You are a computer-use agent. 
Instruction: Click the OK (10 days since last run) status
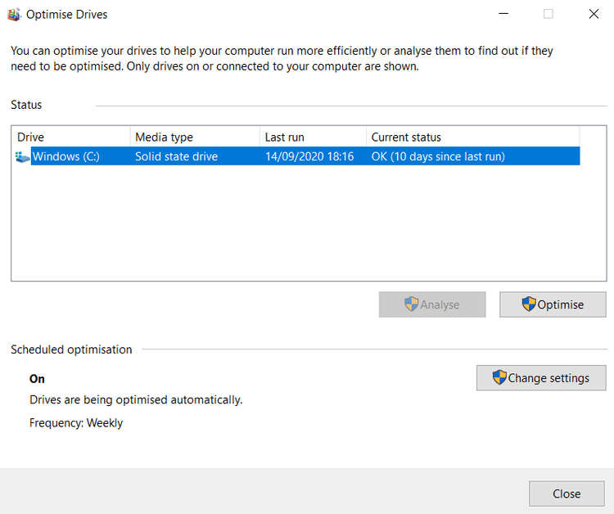point(438,156)
